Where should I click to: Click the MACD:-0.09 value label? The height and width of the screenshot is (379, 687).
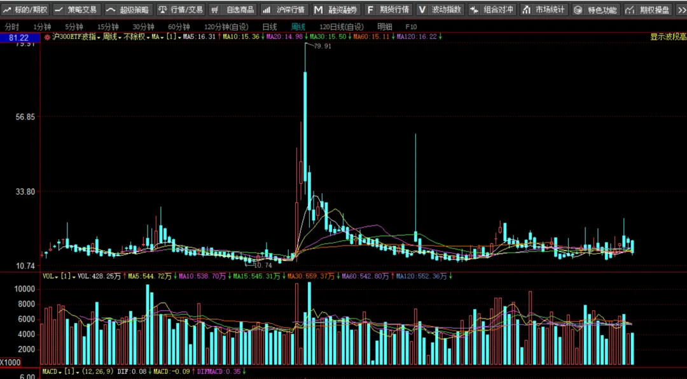[172, 371]
